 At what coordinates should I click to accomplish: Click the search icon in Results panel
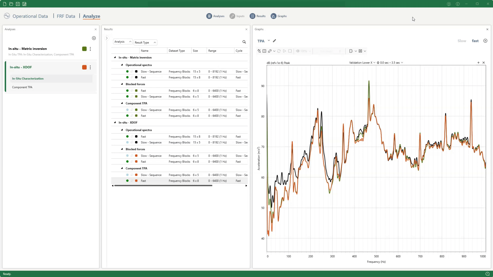(x=244, y=42)
